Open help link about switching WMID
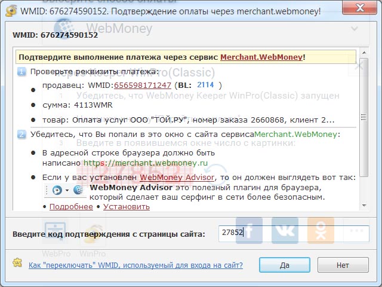Screen dimensions: 382x287 coord(135,265)
